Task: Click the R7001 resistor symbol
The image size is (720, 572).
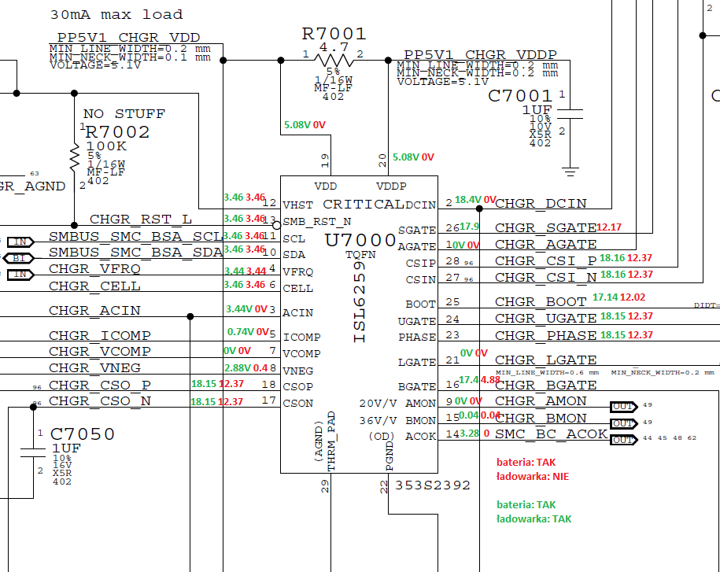Action: tap(334, 60)
